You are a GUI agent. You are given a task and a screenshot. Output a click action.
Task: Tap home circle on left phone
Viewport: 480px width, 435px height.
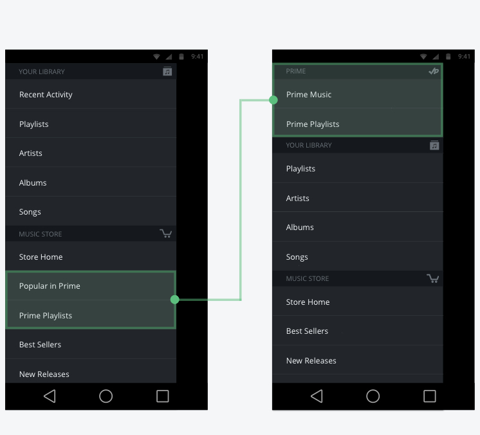point(106,396)
